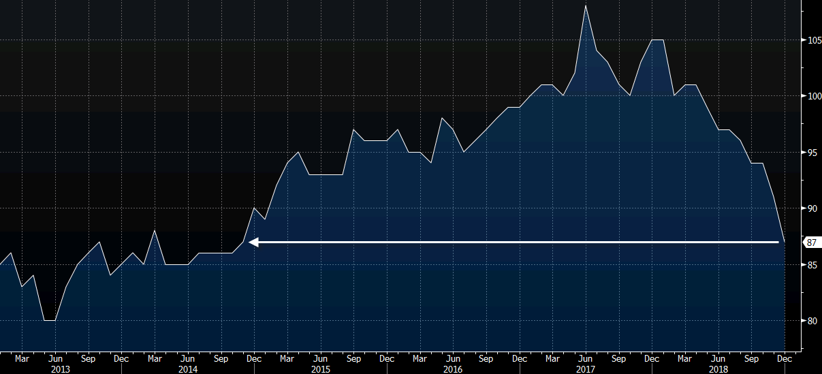Click the Jun label above 2016
This screenshot has height=374, width=822.
click(453, 358)
